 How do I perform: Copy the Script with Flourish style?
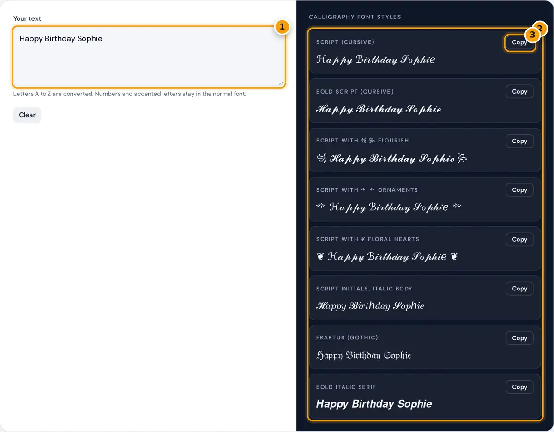(519, 141)
